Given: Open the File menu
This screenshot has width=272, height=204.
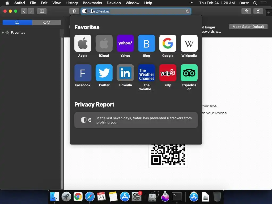Looking at the screenshot, I should click(x=33, y=3).
